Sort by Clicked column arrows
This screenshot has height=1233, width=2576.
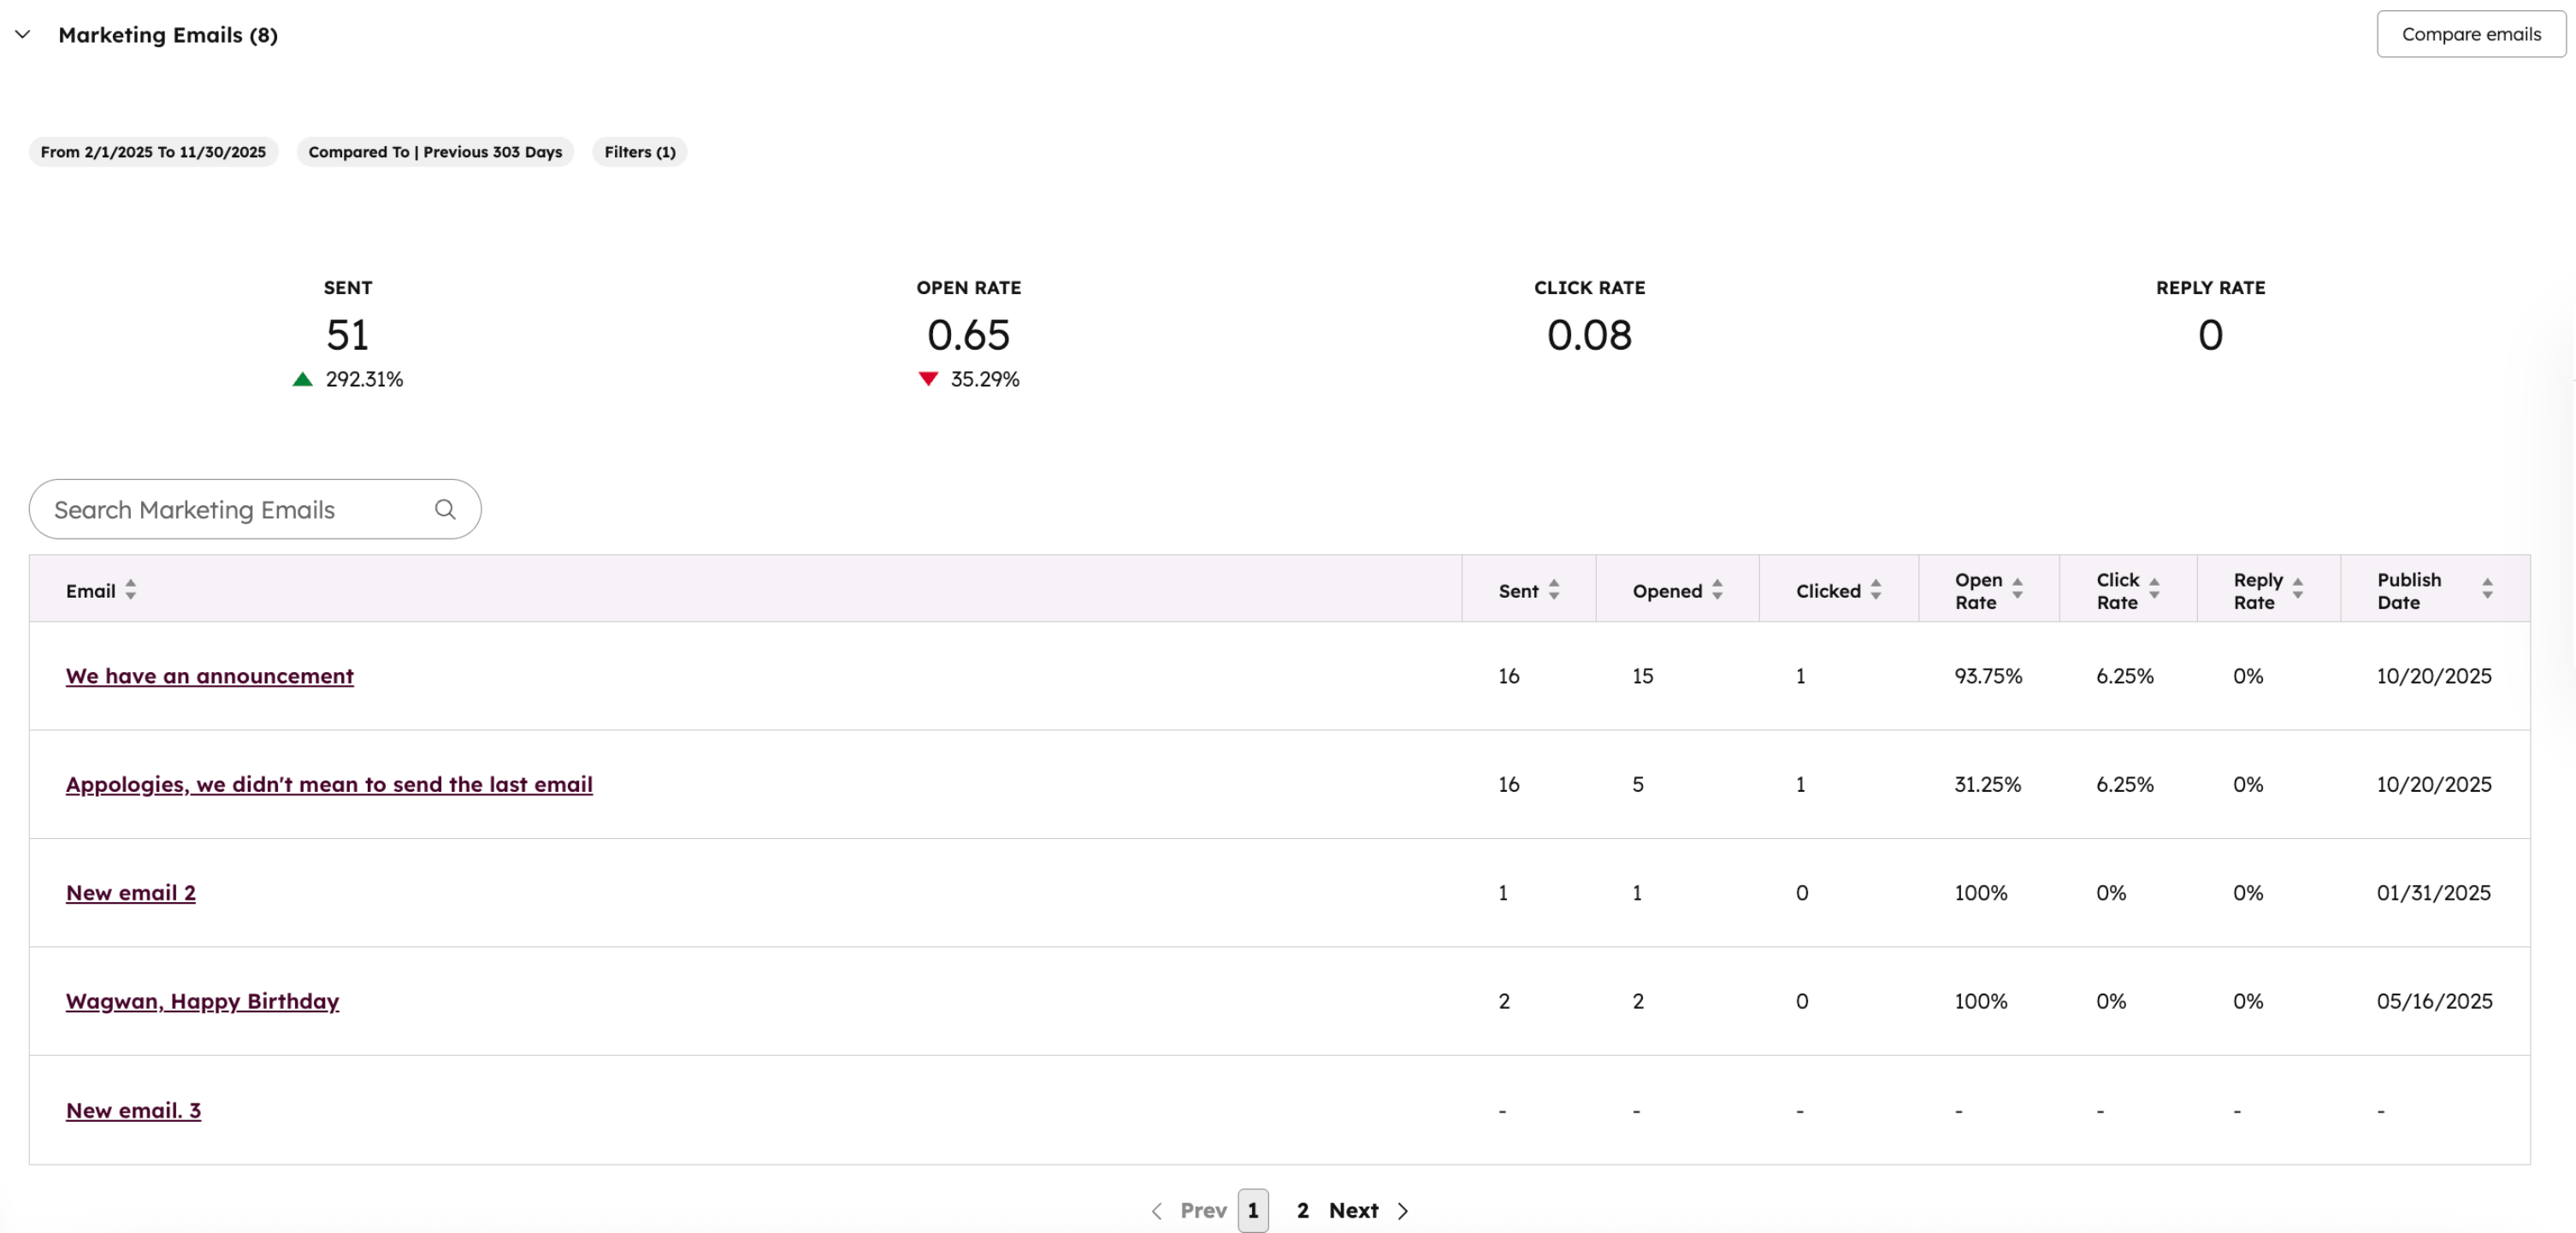tap(1876, 590)
